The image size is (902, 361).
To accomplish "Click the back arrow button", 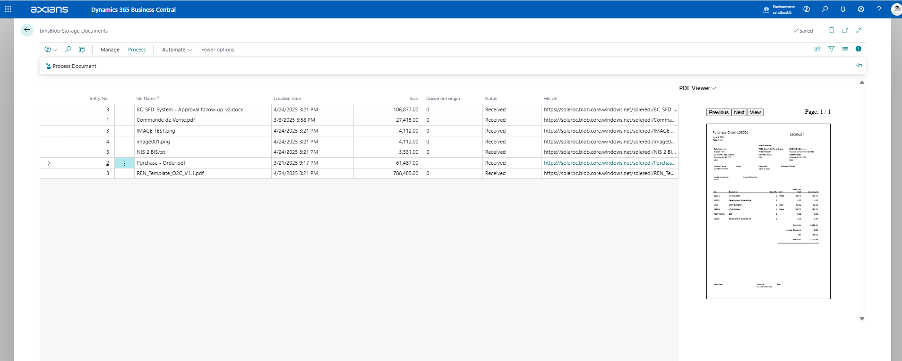I will coord(27,30).
